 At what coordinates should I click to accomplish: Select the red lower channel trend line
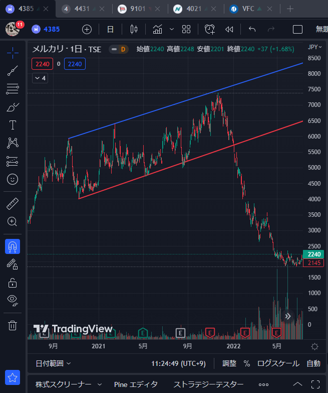pyautogui.click(x=190, y=160)
